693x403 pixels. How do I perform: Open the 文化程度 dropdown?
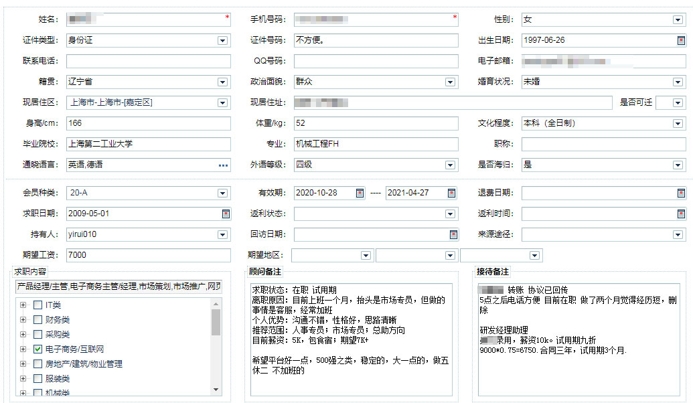(678, 124)
